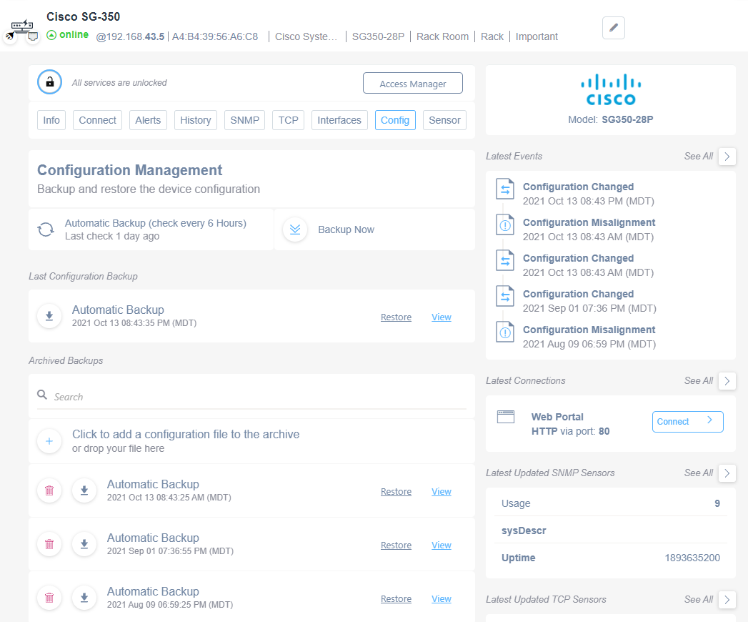Click the Web Portal browser window icon
Screen dimensions: 748x622
pyautogui.click(x=506, y=417)
